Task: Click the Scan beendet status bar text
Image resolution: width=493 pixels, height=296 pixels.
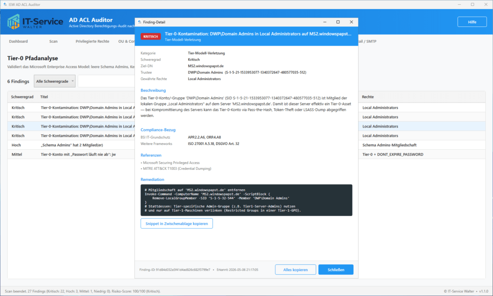Action: tap(83, 291)
